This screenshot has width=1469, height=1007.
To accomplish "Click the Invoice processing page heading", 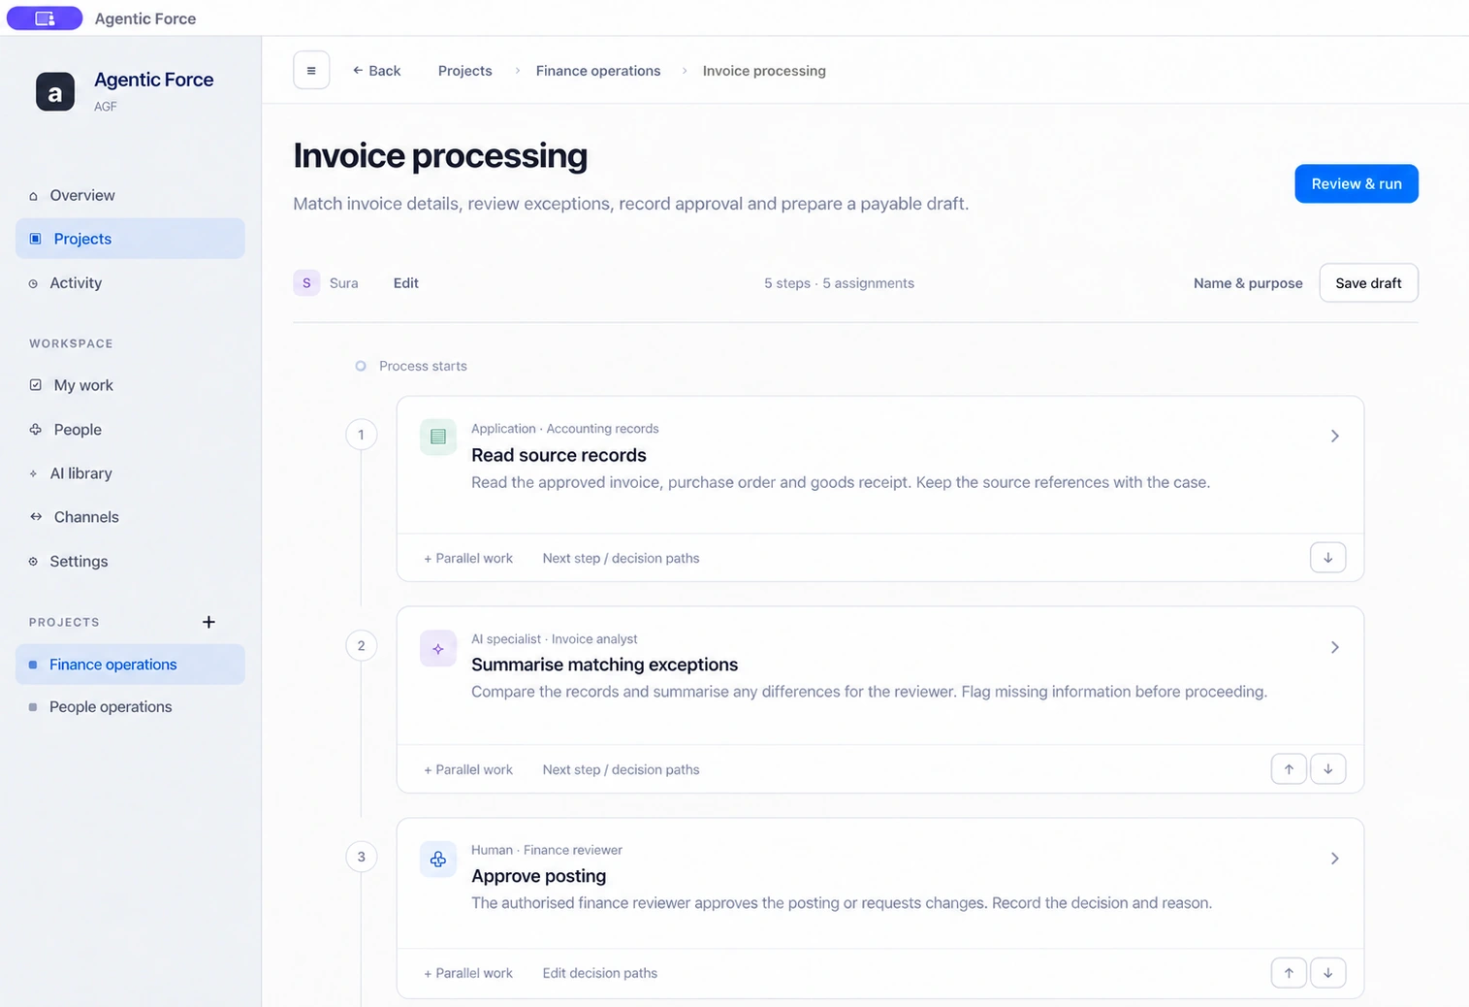I will [x=440, y=156].
